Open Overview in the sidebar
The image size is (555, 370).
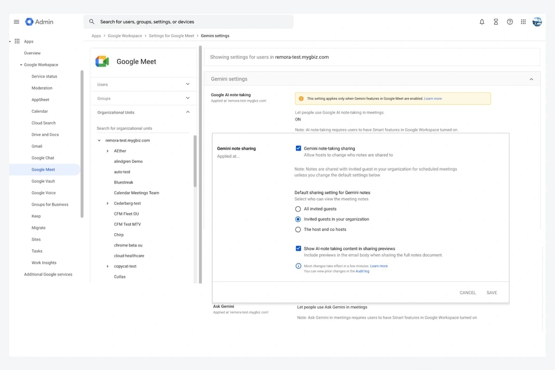[x=32, y=53]
